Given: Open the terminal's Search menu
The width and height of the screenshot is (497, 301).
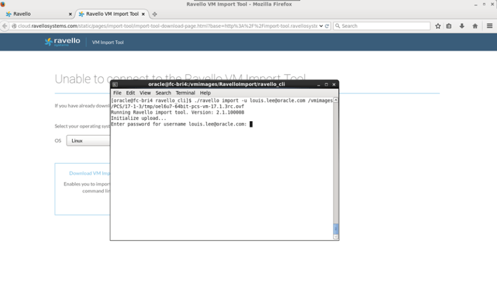Looking at the screenshot, I should (x=163, y=93).
